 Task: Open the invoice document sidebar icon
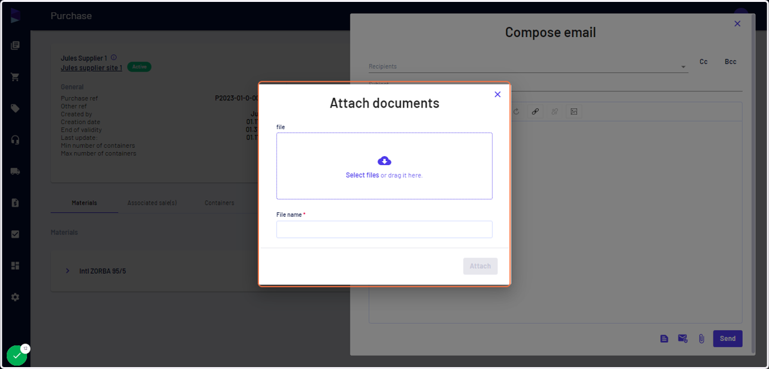tap(15, 203)
